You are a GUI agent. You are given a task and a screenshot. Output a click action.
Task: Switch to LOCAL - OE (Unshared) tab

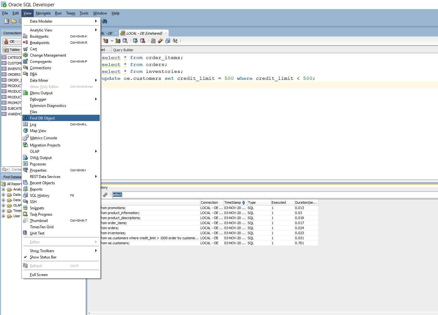[144, 33]
